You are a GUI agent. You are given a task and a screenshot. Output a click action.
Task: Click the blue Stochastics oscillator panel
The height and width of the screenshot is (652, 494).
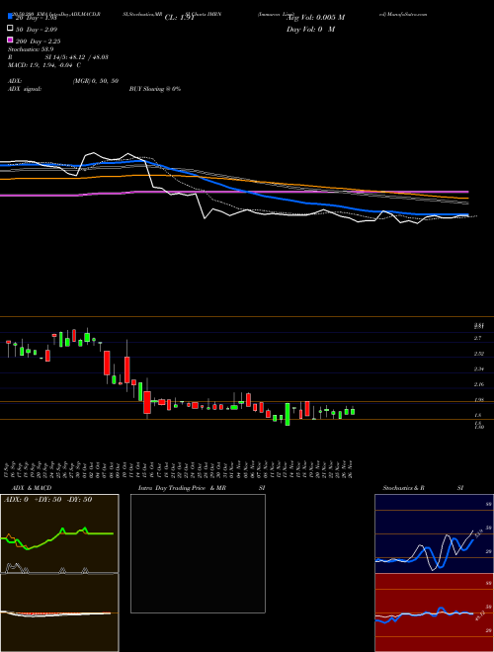coord(434,533)
